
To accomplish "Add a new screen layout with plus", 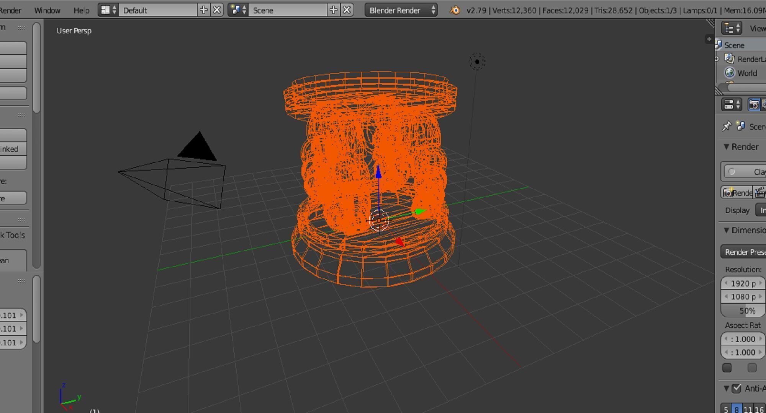I will tap(203, 10).
